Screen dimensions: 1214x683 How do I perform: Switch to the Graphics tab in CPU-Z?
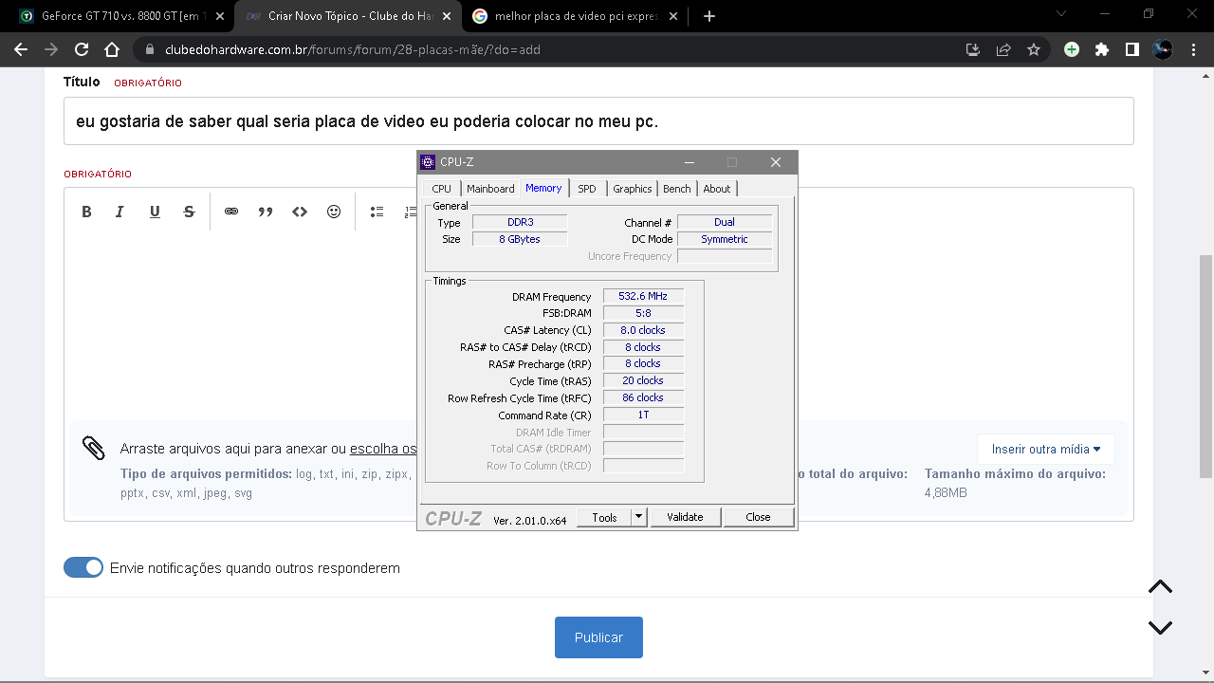[632, 189]
